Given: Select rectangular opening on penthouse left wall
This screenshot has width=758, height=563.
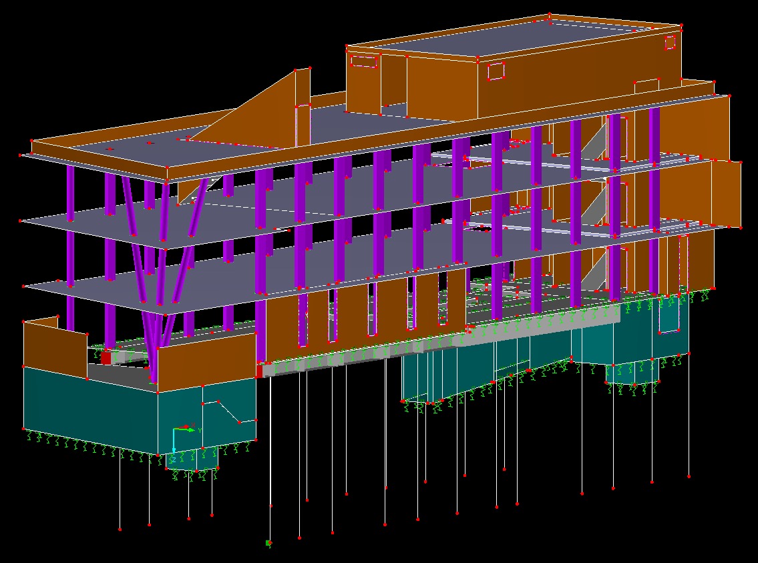Looking at the screenshot, I should 364,61.
